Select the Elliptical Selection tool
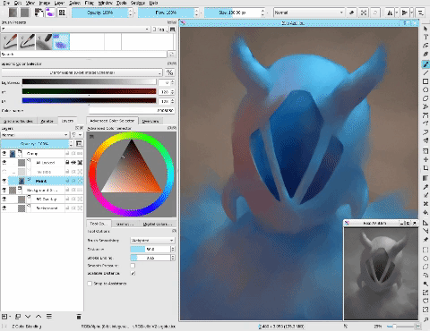This screenshot has height=331, width=430. 426,259
